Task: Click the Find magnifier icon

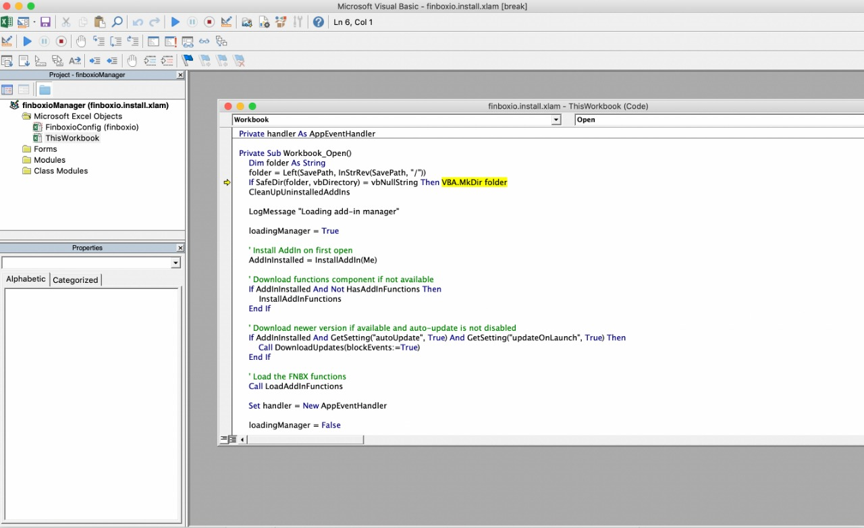Action: point(117,22)
